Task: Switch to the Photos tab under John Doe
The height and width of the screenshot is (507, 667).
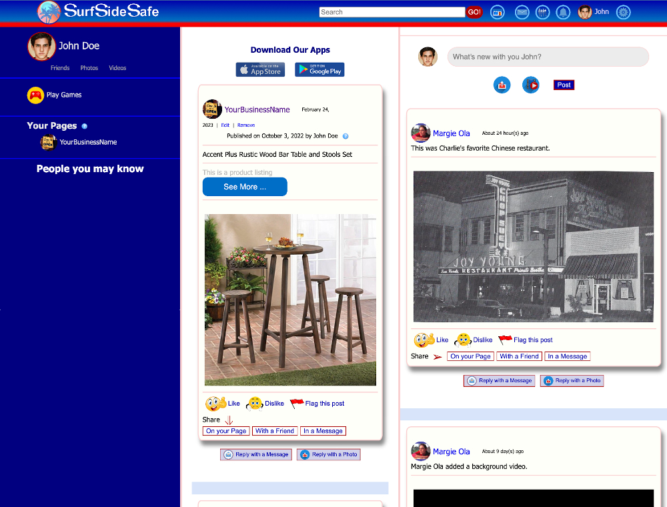Action: [x=88, y=67]
